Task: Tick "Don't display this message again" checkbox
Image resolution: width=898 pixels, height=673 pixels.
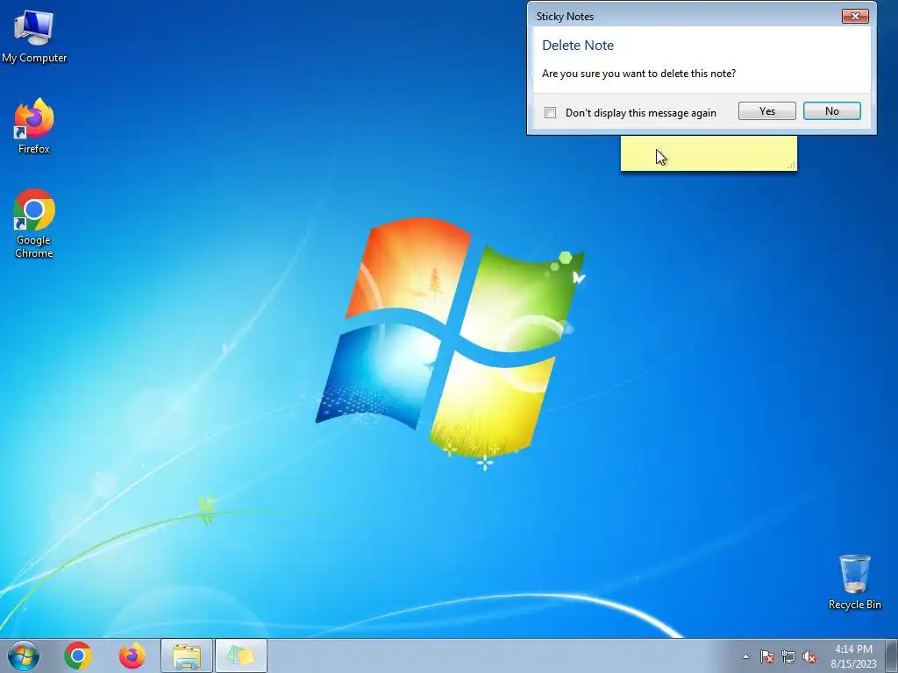Action: 551,113
